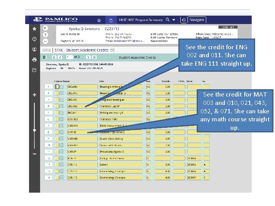Image resolution: width=275 pixels, height=206 pixels.
Task: Open the detail icon on row 1 ENG-085
Action: [61, 87]
